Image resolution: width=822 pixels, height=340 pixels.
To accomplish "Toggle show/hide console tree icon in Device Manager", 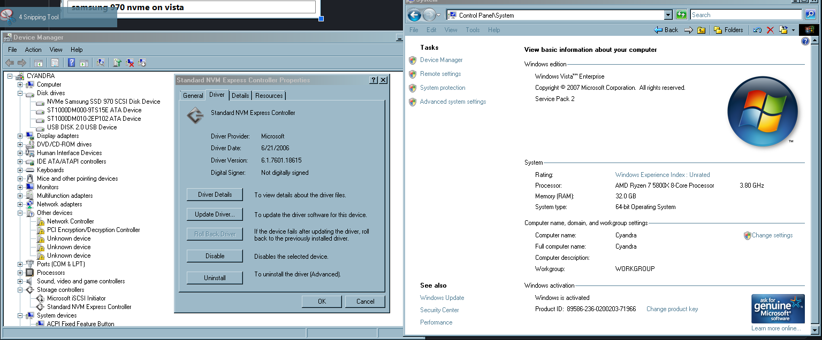I will tap(39, 63).
